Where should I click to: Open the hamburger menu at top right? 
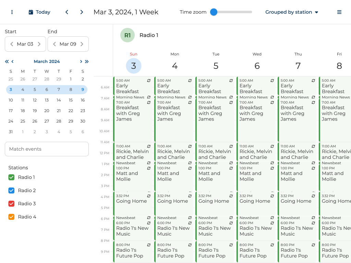(339, 12)
